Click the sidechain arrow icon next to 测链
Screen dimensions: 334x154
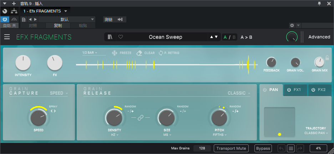(x=120, y=20)
